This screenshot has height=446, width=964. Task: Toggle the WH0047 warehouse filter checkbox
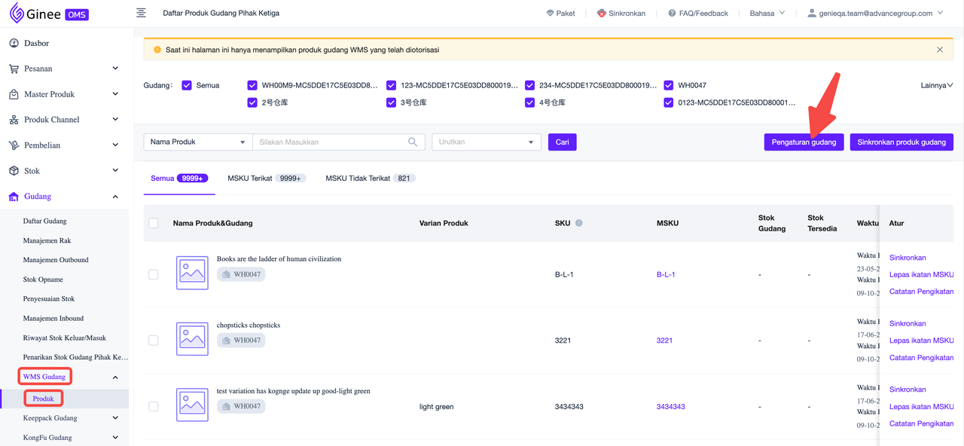pyautogui.click(x=668, y=85)
